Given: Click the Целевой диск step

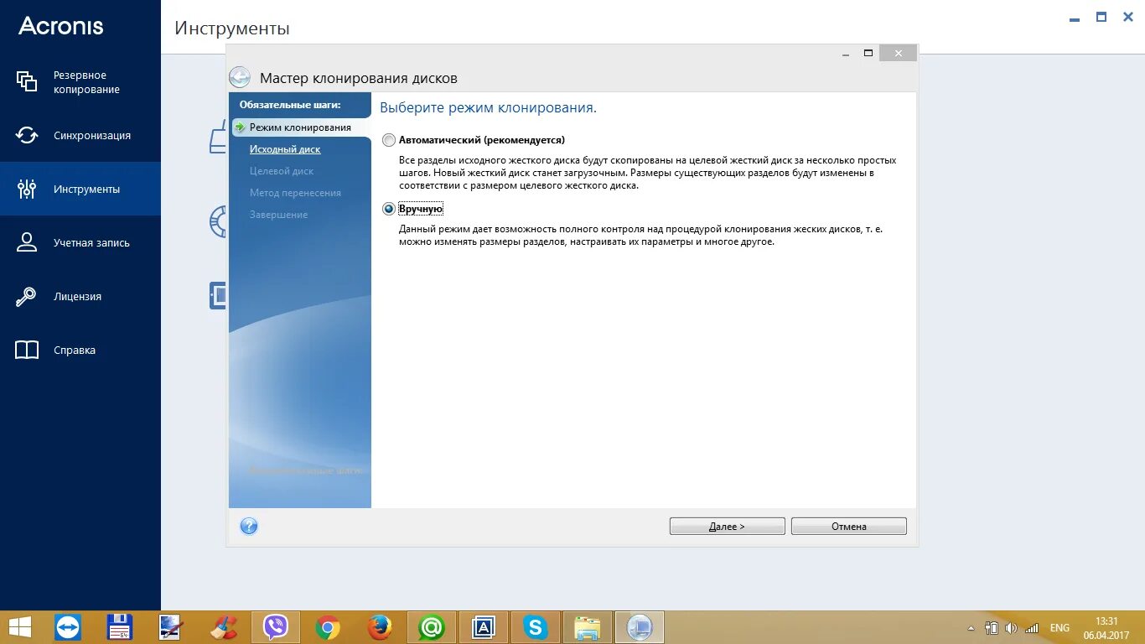Looking at the screenshot, I should click(x=282, y=171).
